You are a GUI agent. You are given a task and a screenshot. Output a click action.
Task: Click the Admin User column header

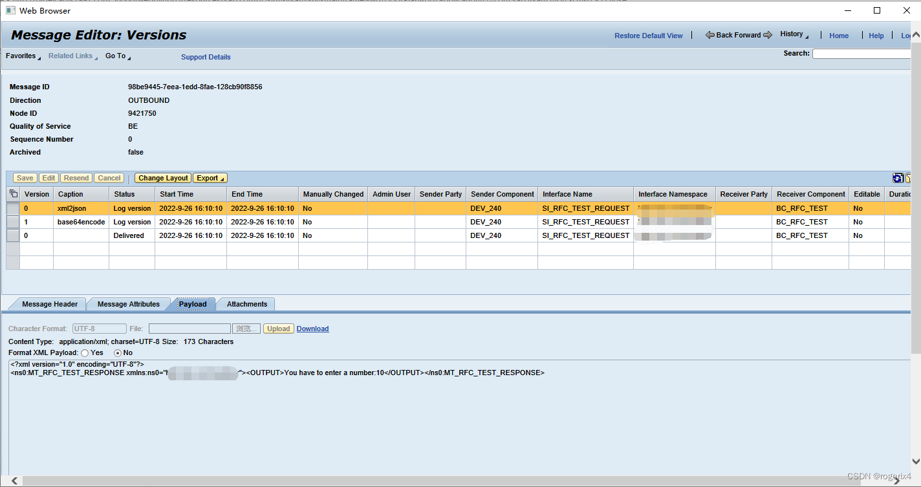pos(391,194)
